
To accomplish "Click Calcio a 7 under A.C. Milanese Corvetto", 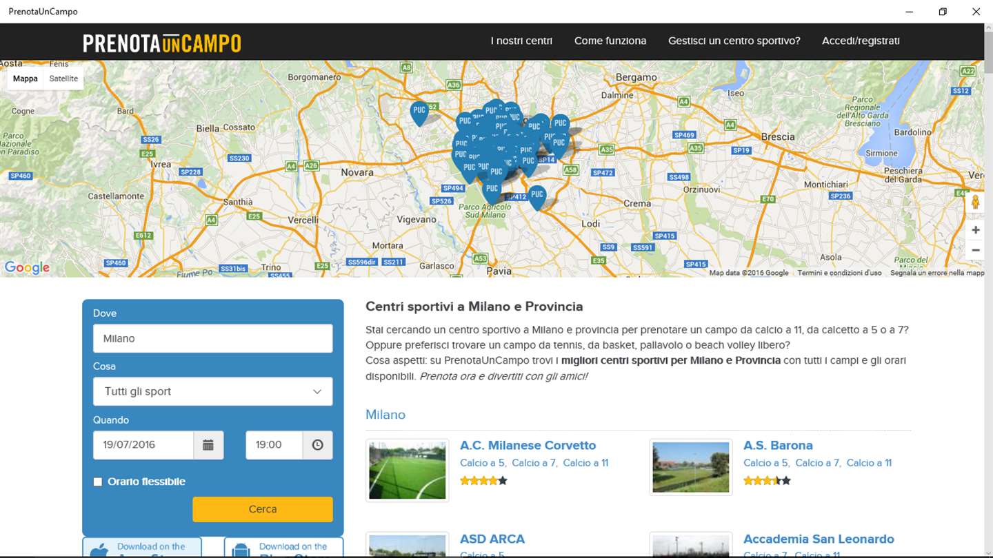I will (x=534, y=463).
